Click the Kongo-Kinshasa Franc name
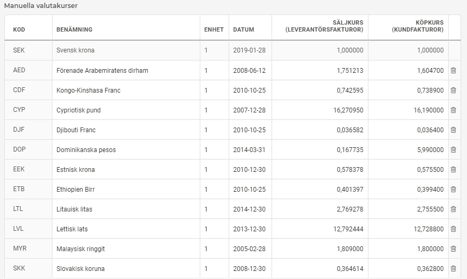 point(88,90)
